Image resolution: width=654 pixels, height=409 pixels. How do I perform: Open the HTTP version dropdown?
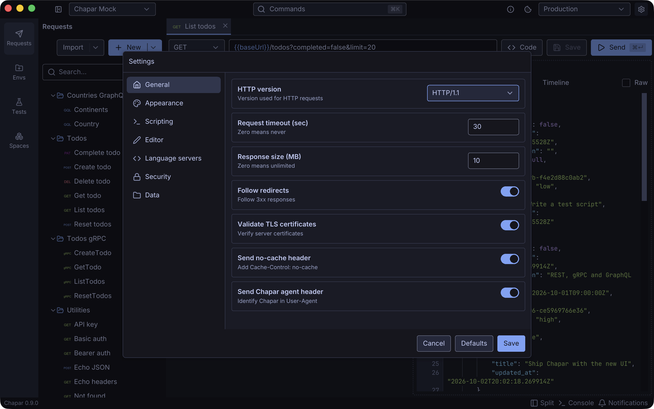coord(473,93)
